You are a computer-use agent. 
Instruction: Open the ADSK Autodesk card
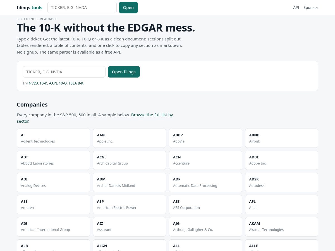282,182
